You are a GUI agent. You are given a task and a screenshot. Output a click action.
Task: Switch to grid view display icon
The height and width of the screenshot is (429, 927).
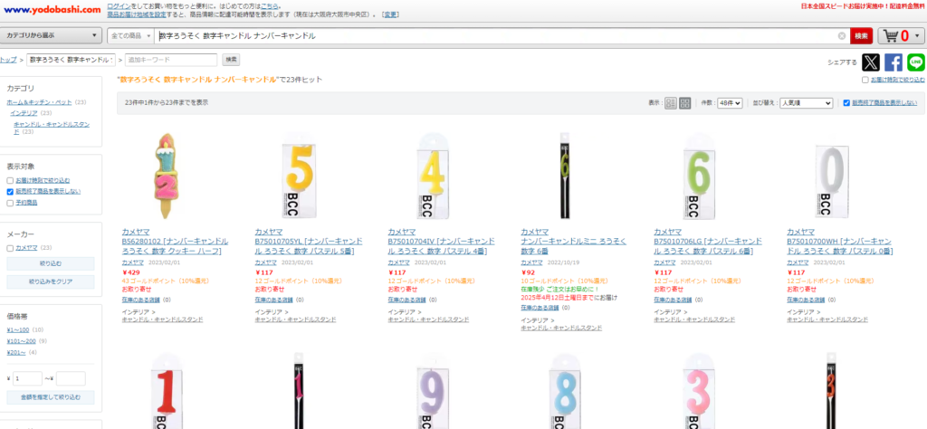tap(684, 103)
